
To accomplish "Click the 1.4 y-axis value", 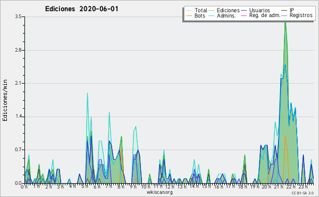I will click(x=18, y=117).
